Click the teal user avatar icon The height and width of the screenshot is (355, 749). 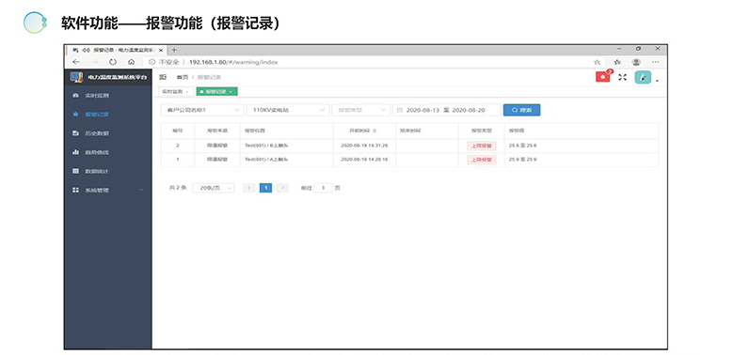click(643, 77)
